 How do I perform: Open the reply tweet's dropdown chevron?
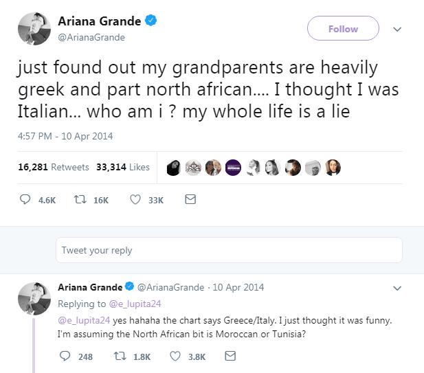397,287
